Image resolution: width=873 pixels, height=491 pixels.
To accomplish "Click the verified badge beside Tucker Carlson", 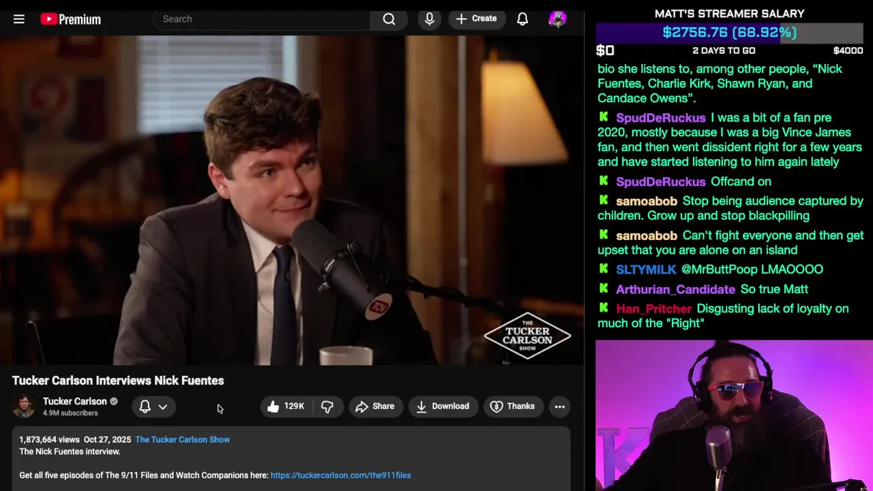I will click(x=113, y=402).
